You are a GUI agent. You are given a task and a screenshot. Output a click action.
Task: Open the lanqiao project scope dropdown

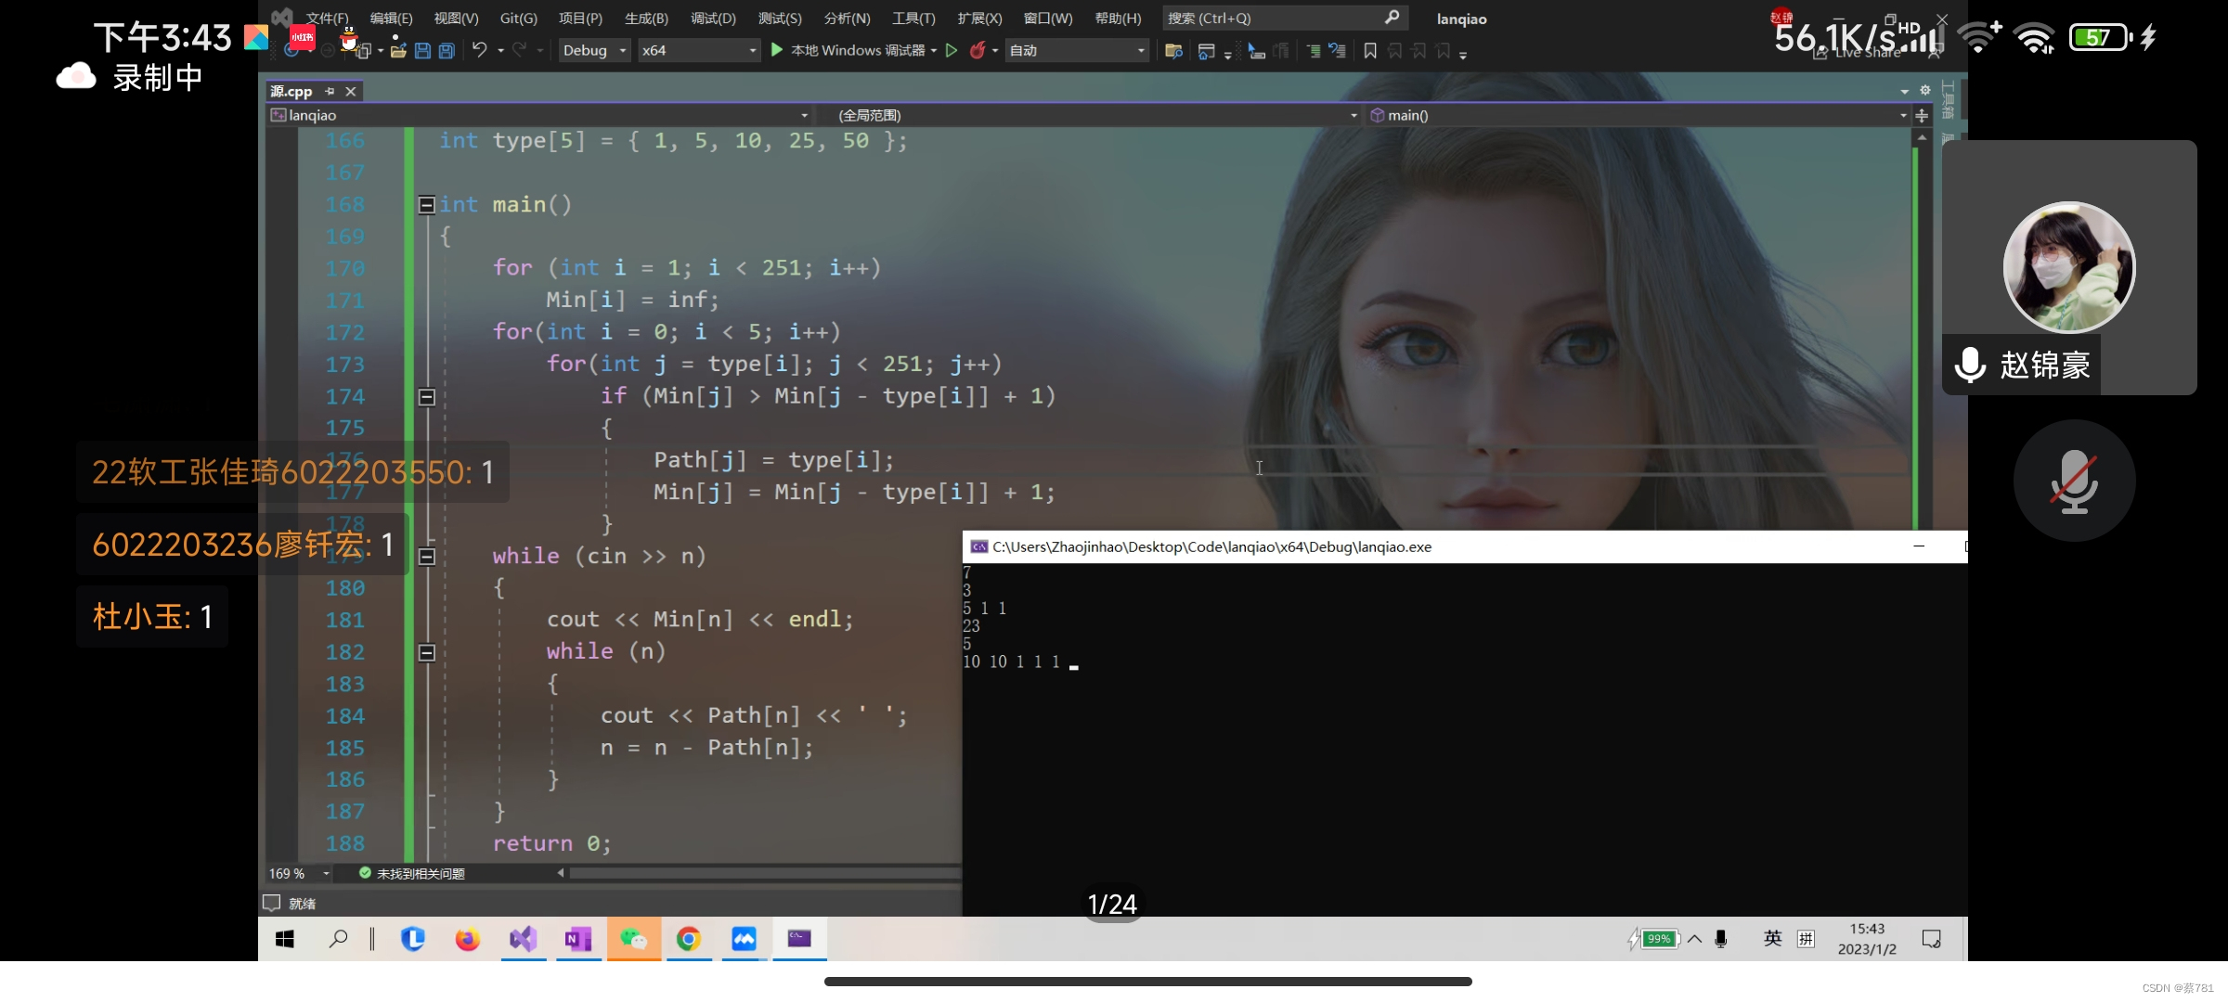(539, 115)
